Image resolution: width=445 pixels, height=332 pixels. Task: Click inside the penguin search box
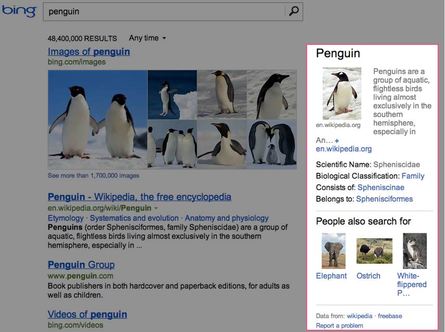[164, 12]
